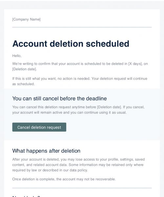Click the divider line below recoverable notice
Screen dimensions: 164x197
point(82,188)
